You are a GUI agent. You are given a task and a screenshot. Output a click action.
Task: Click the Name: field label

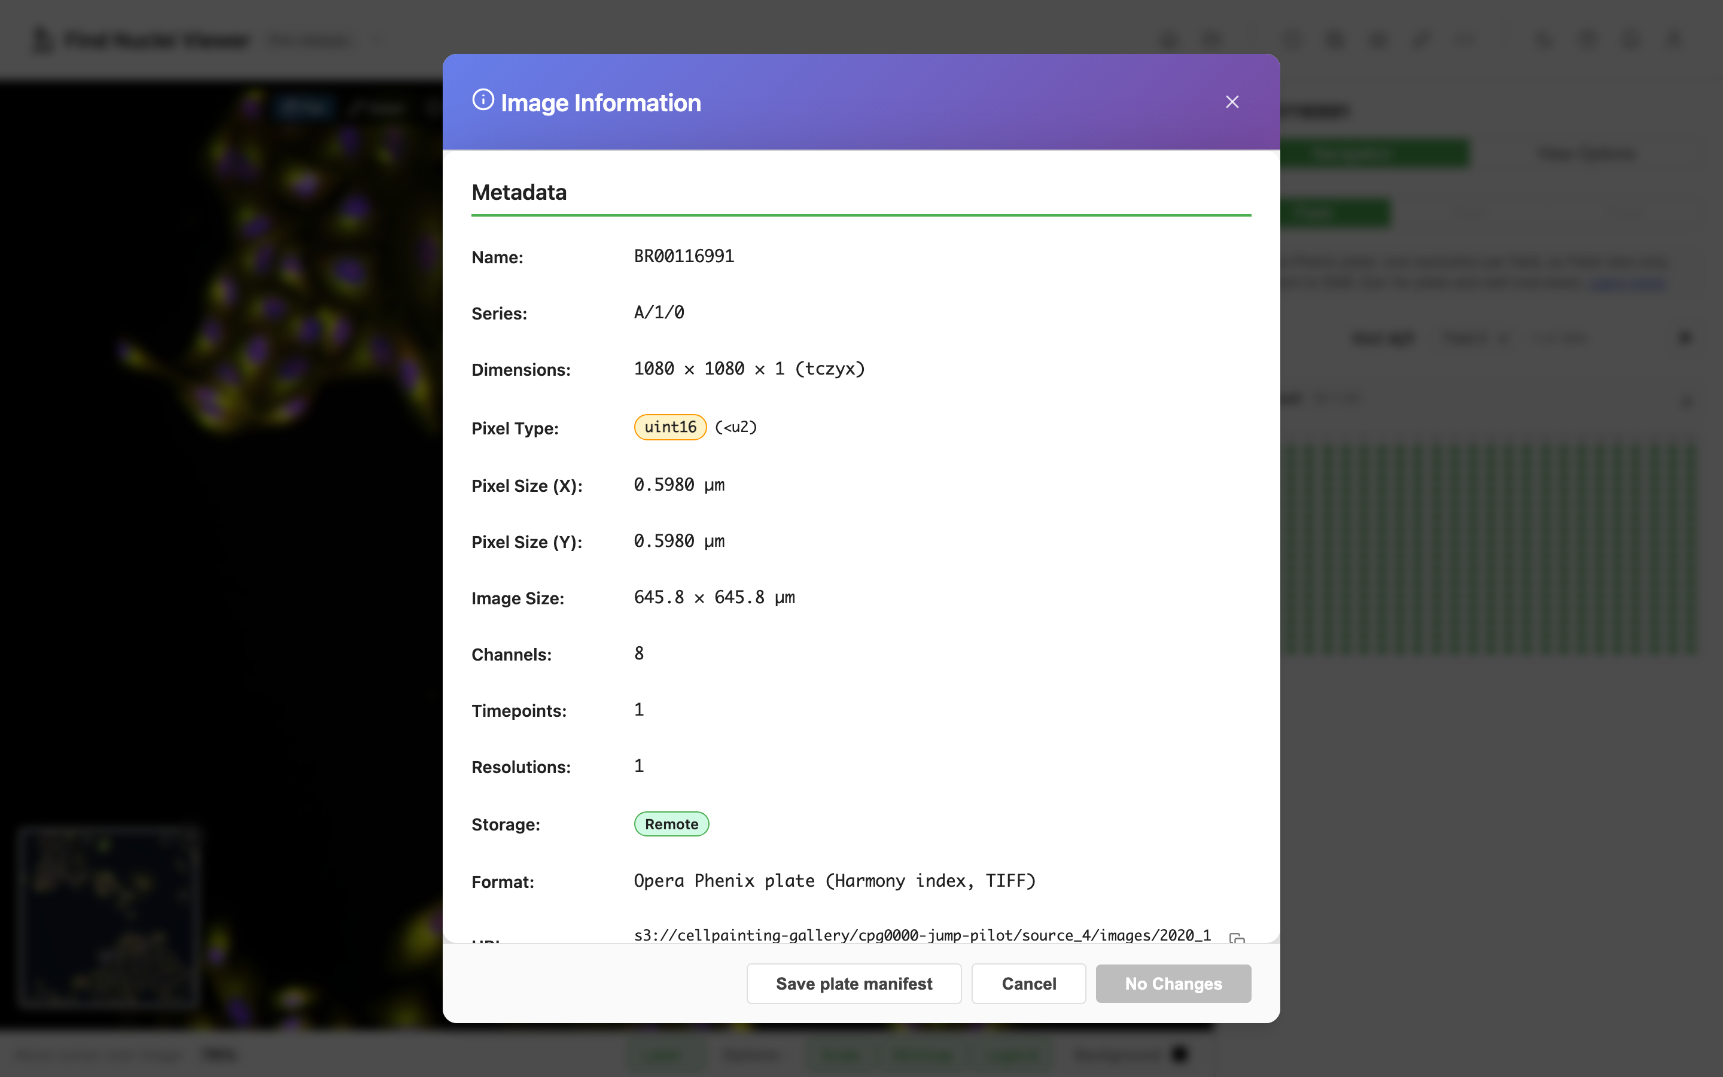[497, 257]
